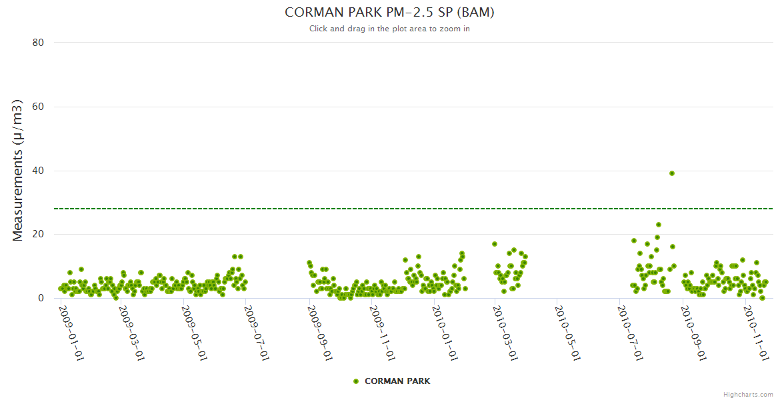Select the data point at value 23
The width and height of the screenshot is (780, 400).
(659, 225)
